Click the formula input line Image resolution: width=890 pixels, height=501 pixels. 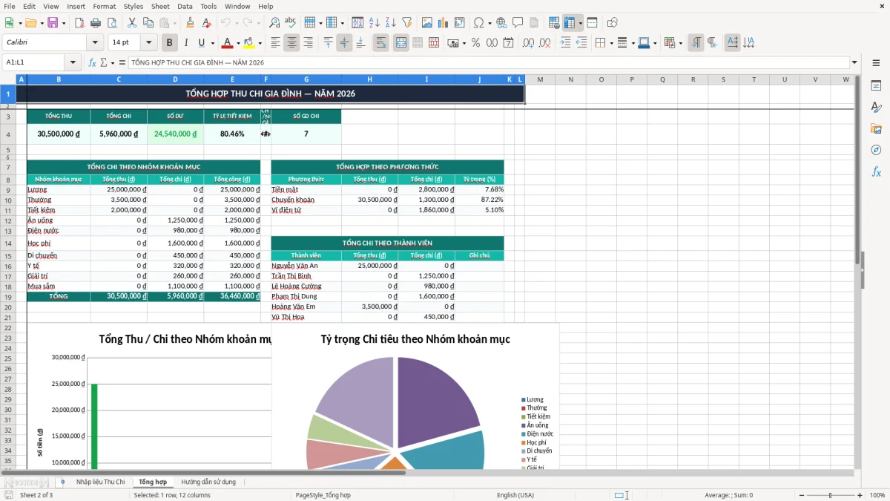click(488, 62)
